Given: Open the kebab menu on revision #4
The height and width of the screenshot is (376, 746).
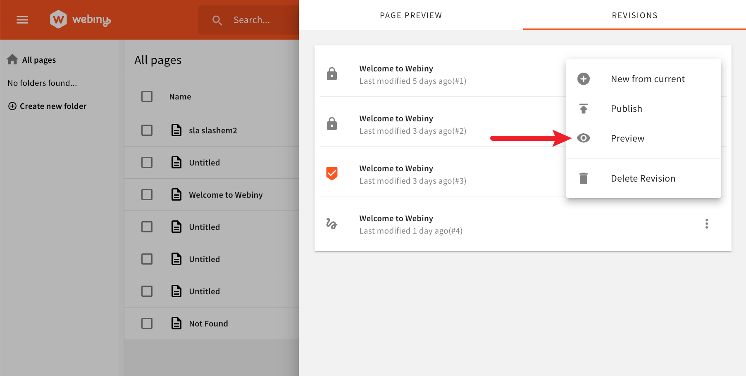Looking at the screenshot, I should tap(706, 224).
